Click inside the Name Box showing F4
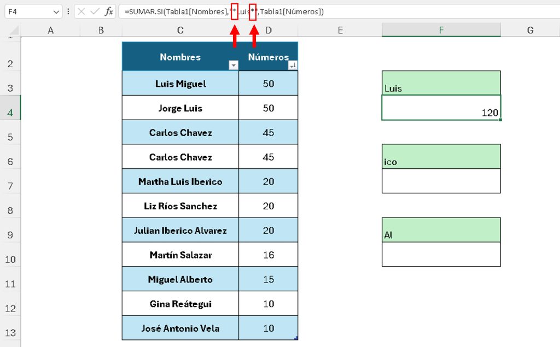The image size is (560, 347). click(x=27, y=11)
